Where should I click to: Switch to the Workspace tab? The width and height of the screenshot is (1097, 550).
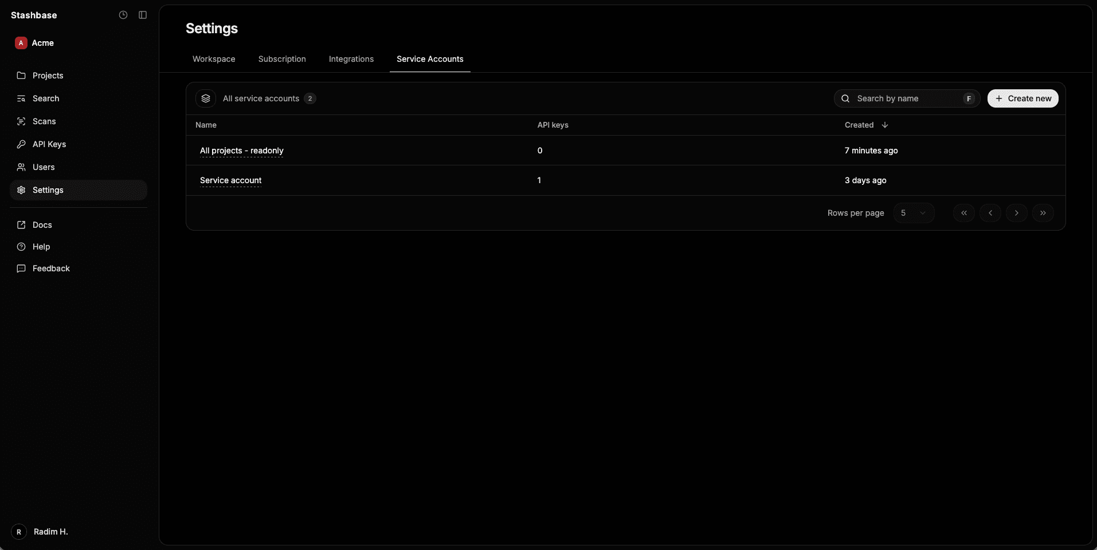pyautogui.click(x=214, y=59)
